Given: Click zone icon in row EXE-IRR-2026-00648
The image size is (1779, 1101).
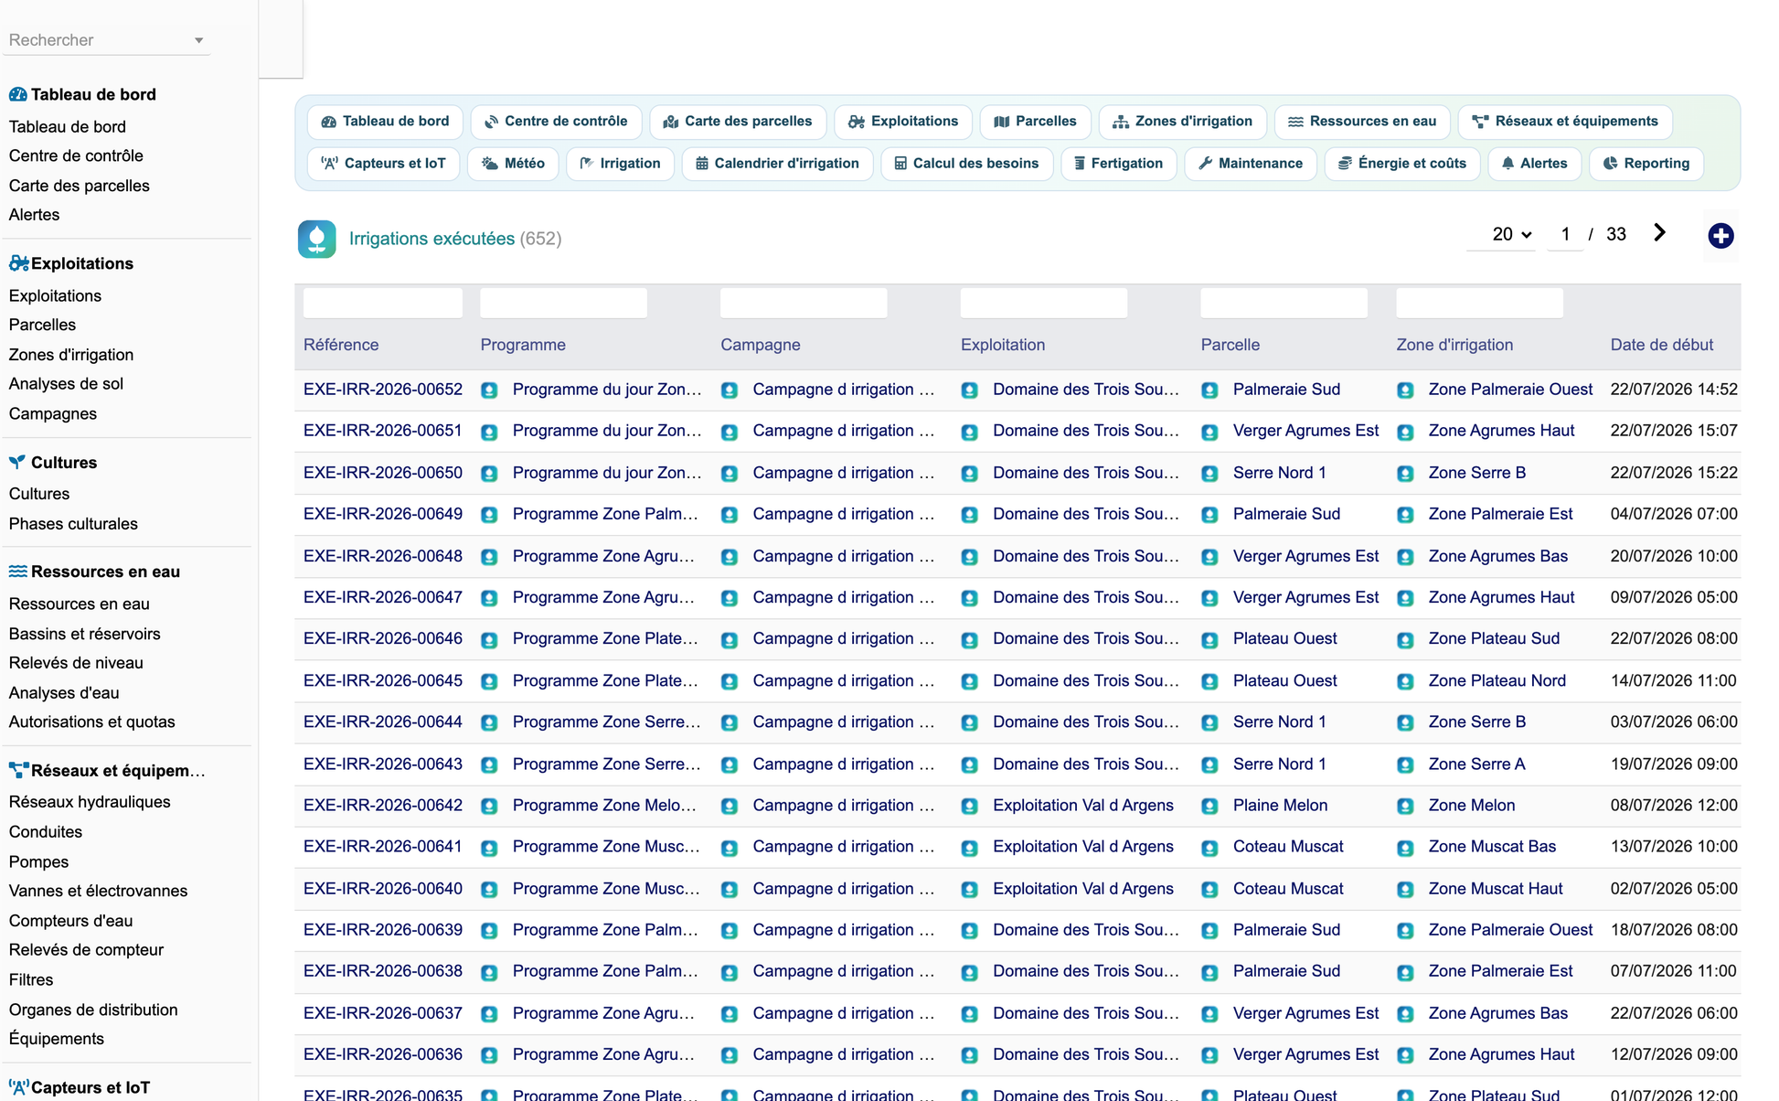Looking at the screenshot, I should coord(1405,557).
